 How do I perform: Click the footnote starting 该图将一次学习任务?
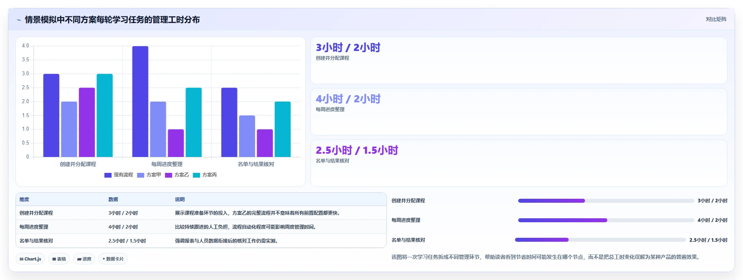pyautogui.click(x=545, y=257)
